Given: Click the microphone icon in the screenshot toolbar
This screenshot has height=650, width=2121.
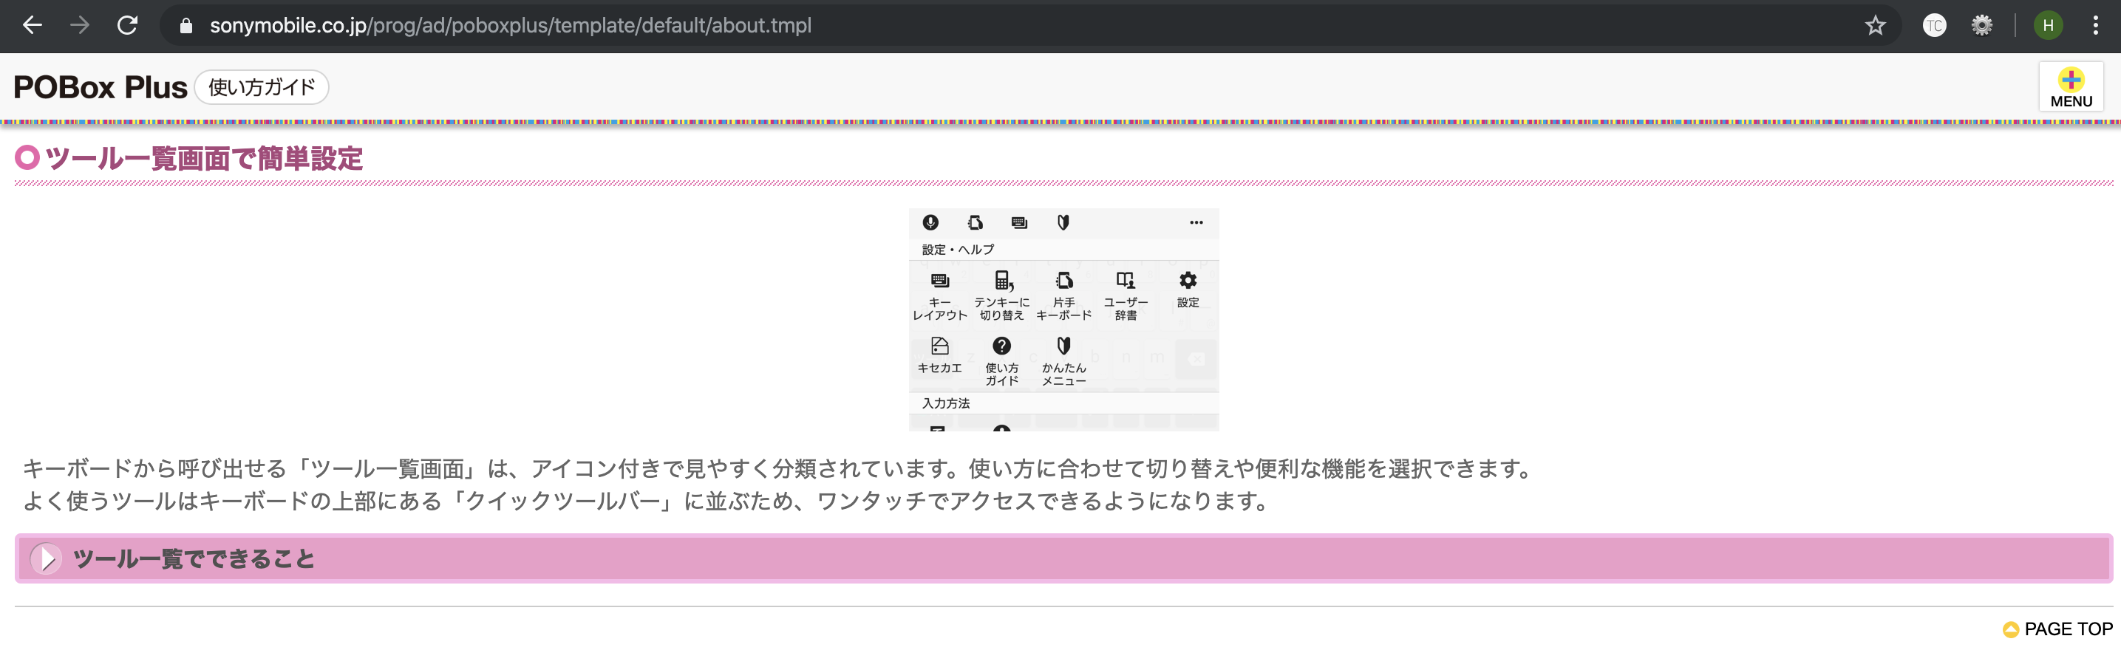Looking at the screenshot, I should pyautogui.click(x=930, y=222).
